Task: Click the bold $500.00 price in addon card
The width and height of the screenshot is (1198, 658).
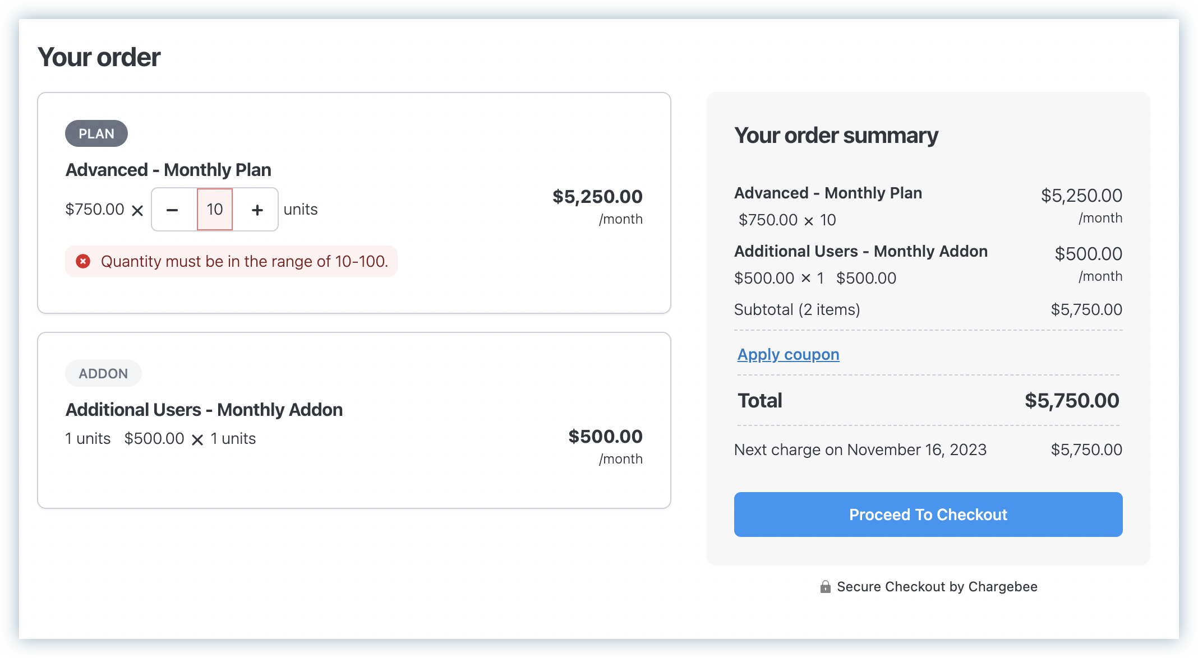Action: pyautogui.click(x=605, y=437)
